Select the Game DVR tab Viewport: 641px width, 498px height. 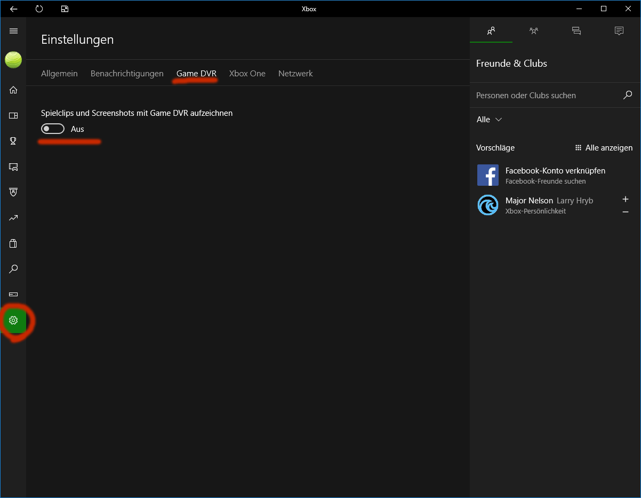tap(196, 74)
